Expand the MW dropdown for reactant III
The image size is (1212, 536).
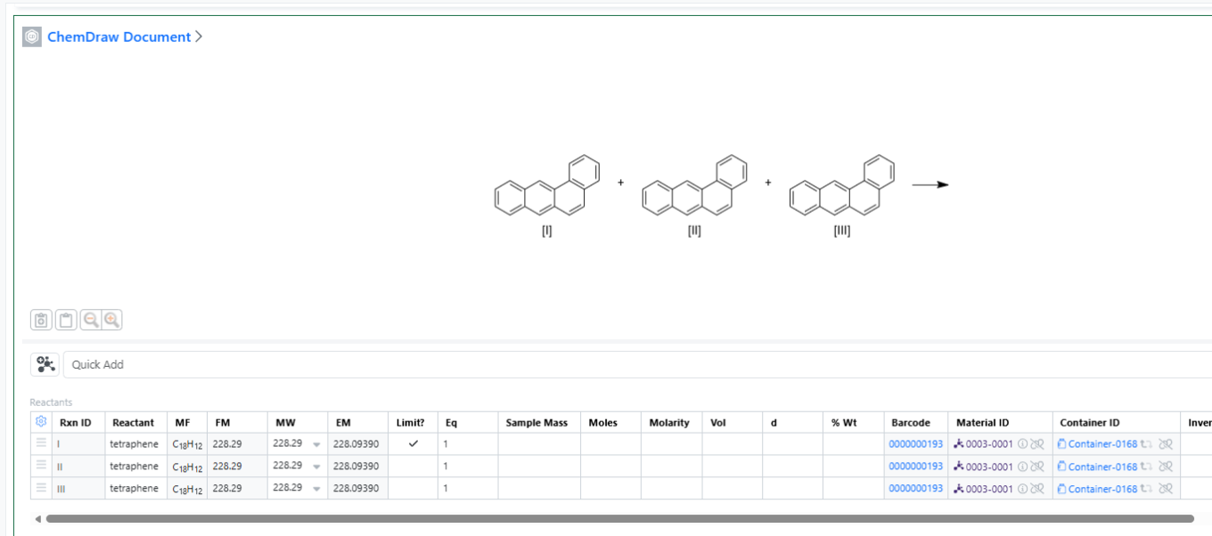point(316,489)
